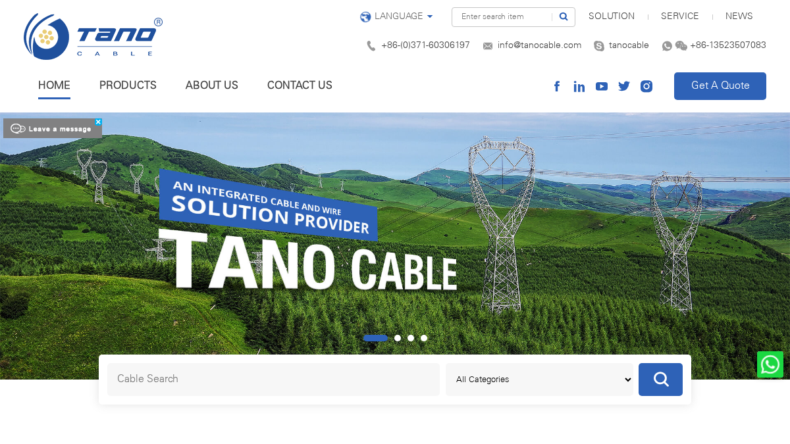The image size is (790, 444).
Task: Click the blue cable search button
Action: [x=660, y=380]
